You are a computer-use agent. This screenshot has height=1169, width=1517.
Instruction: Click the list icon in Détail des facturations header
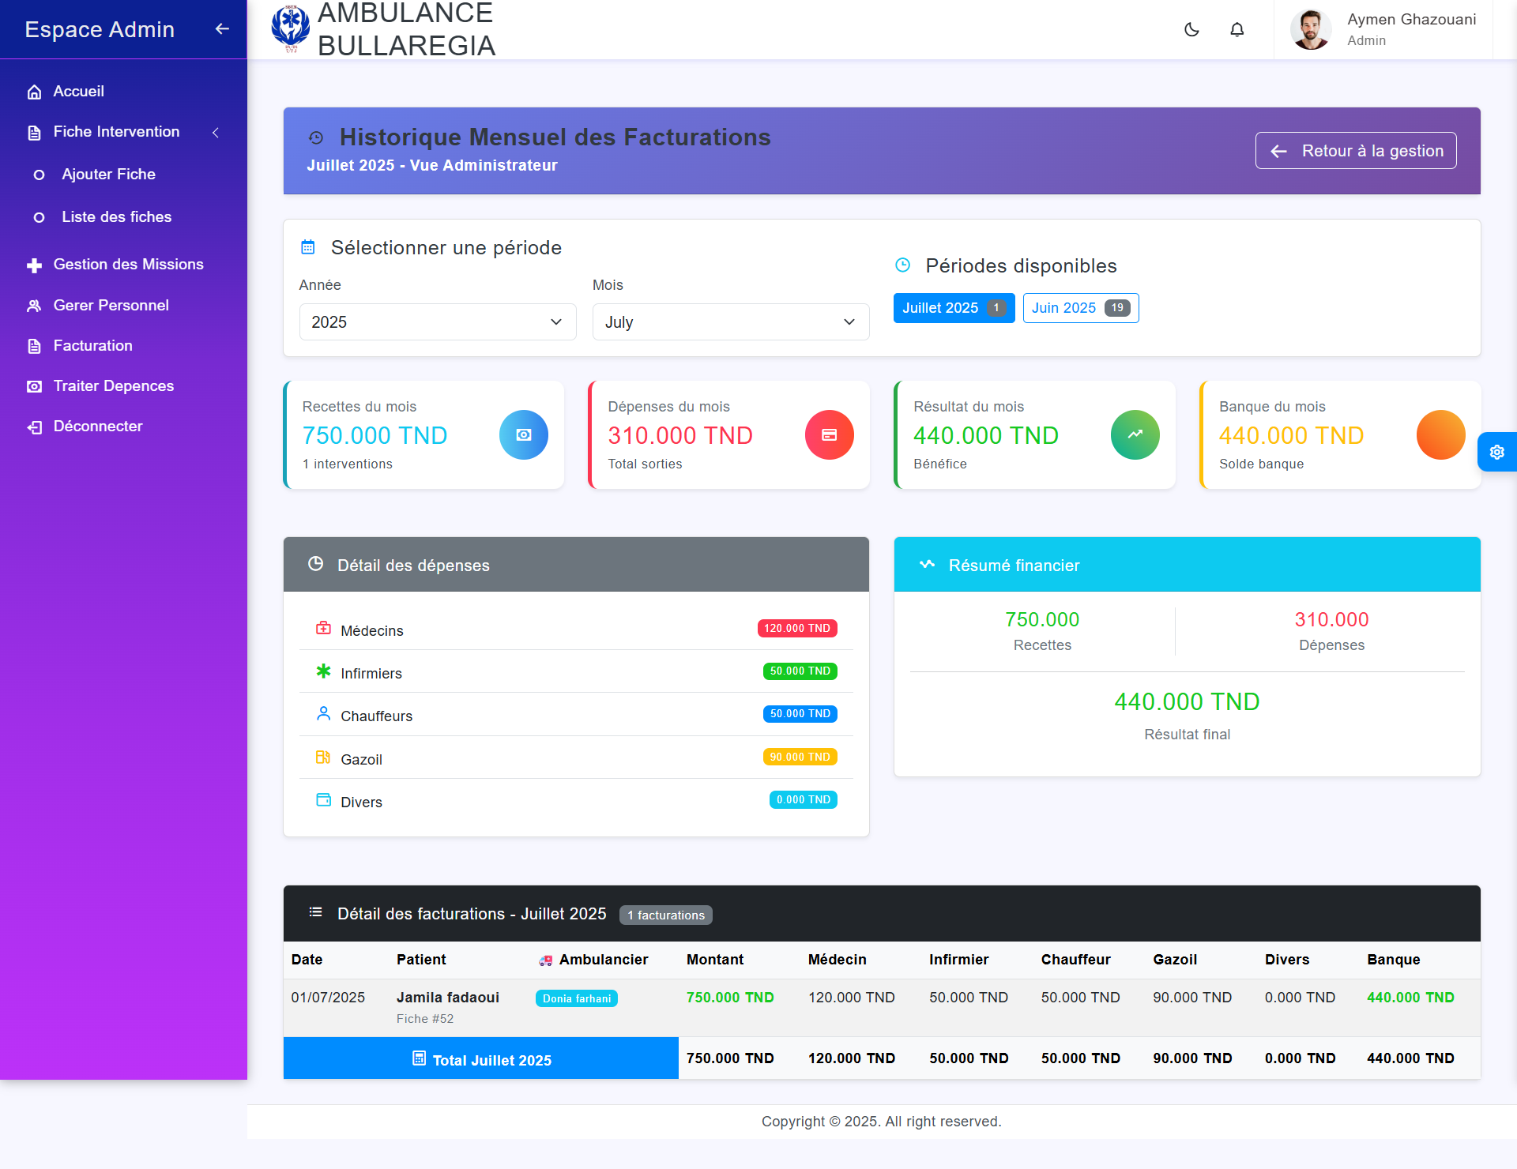315,912
